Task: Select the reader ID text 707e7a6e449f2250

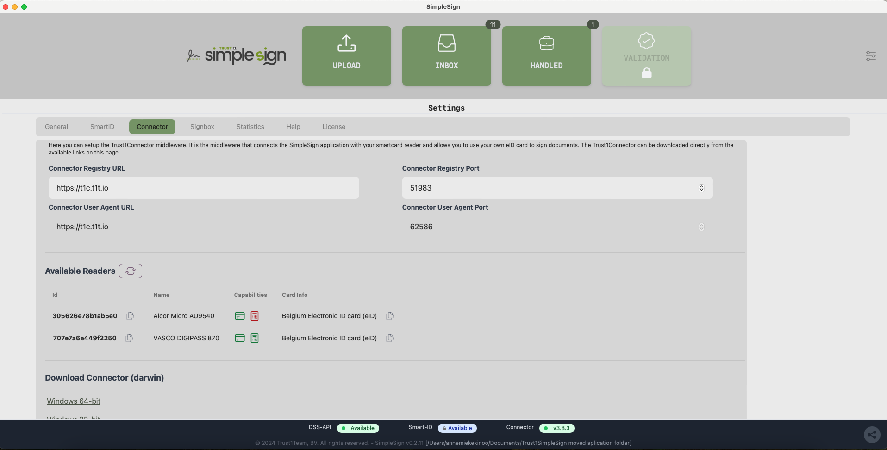Action: tap(85, 338)
